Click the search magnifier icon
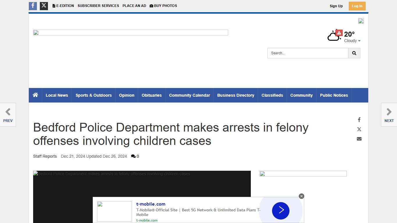Screen dimensions: 397x223 click(354, 53)
